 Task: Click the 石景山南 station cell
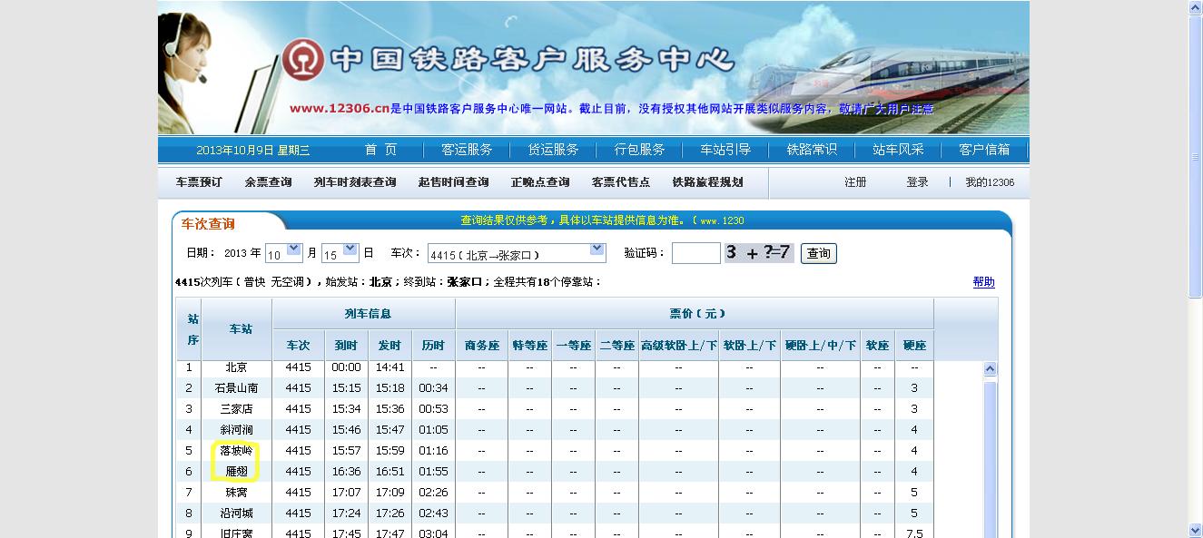pyautogui.click(x=236, y=388)
